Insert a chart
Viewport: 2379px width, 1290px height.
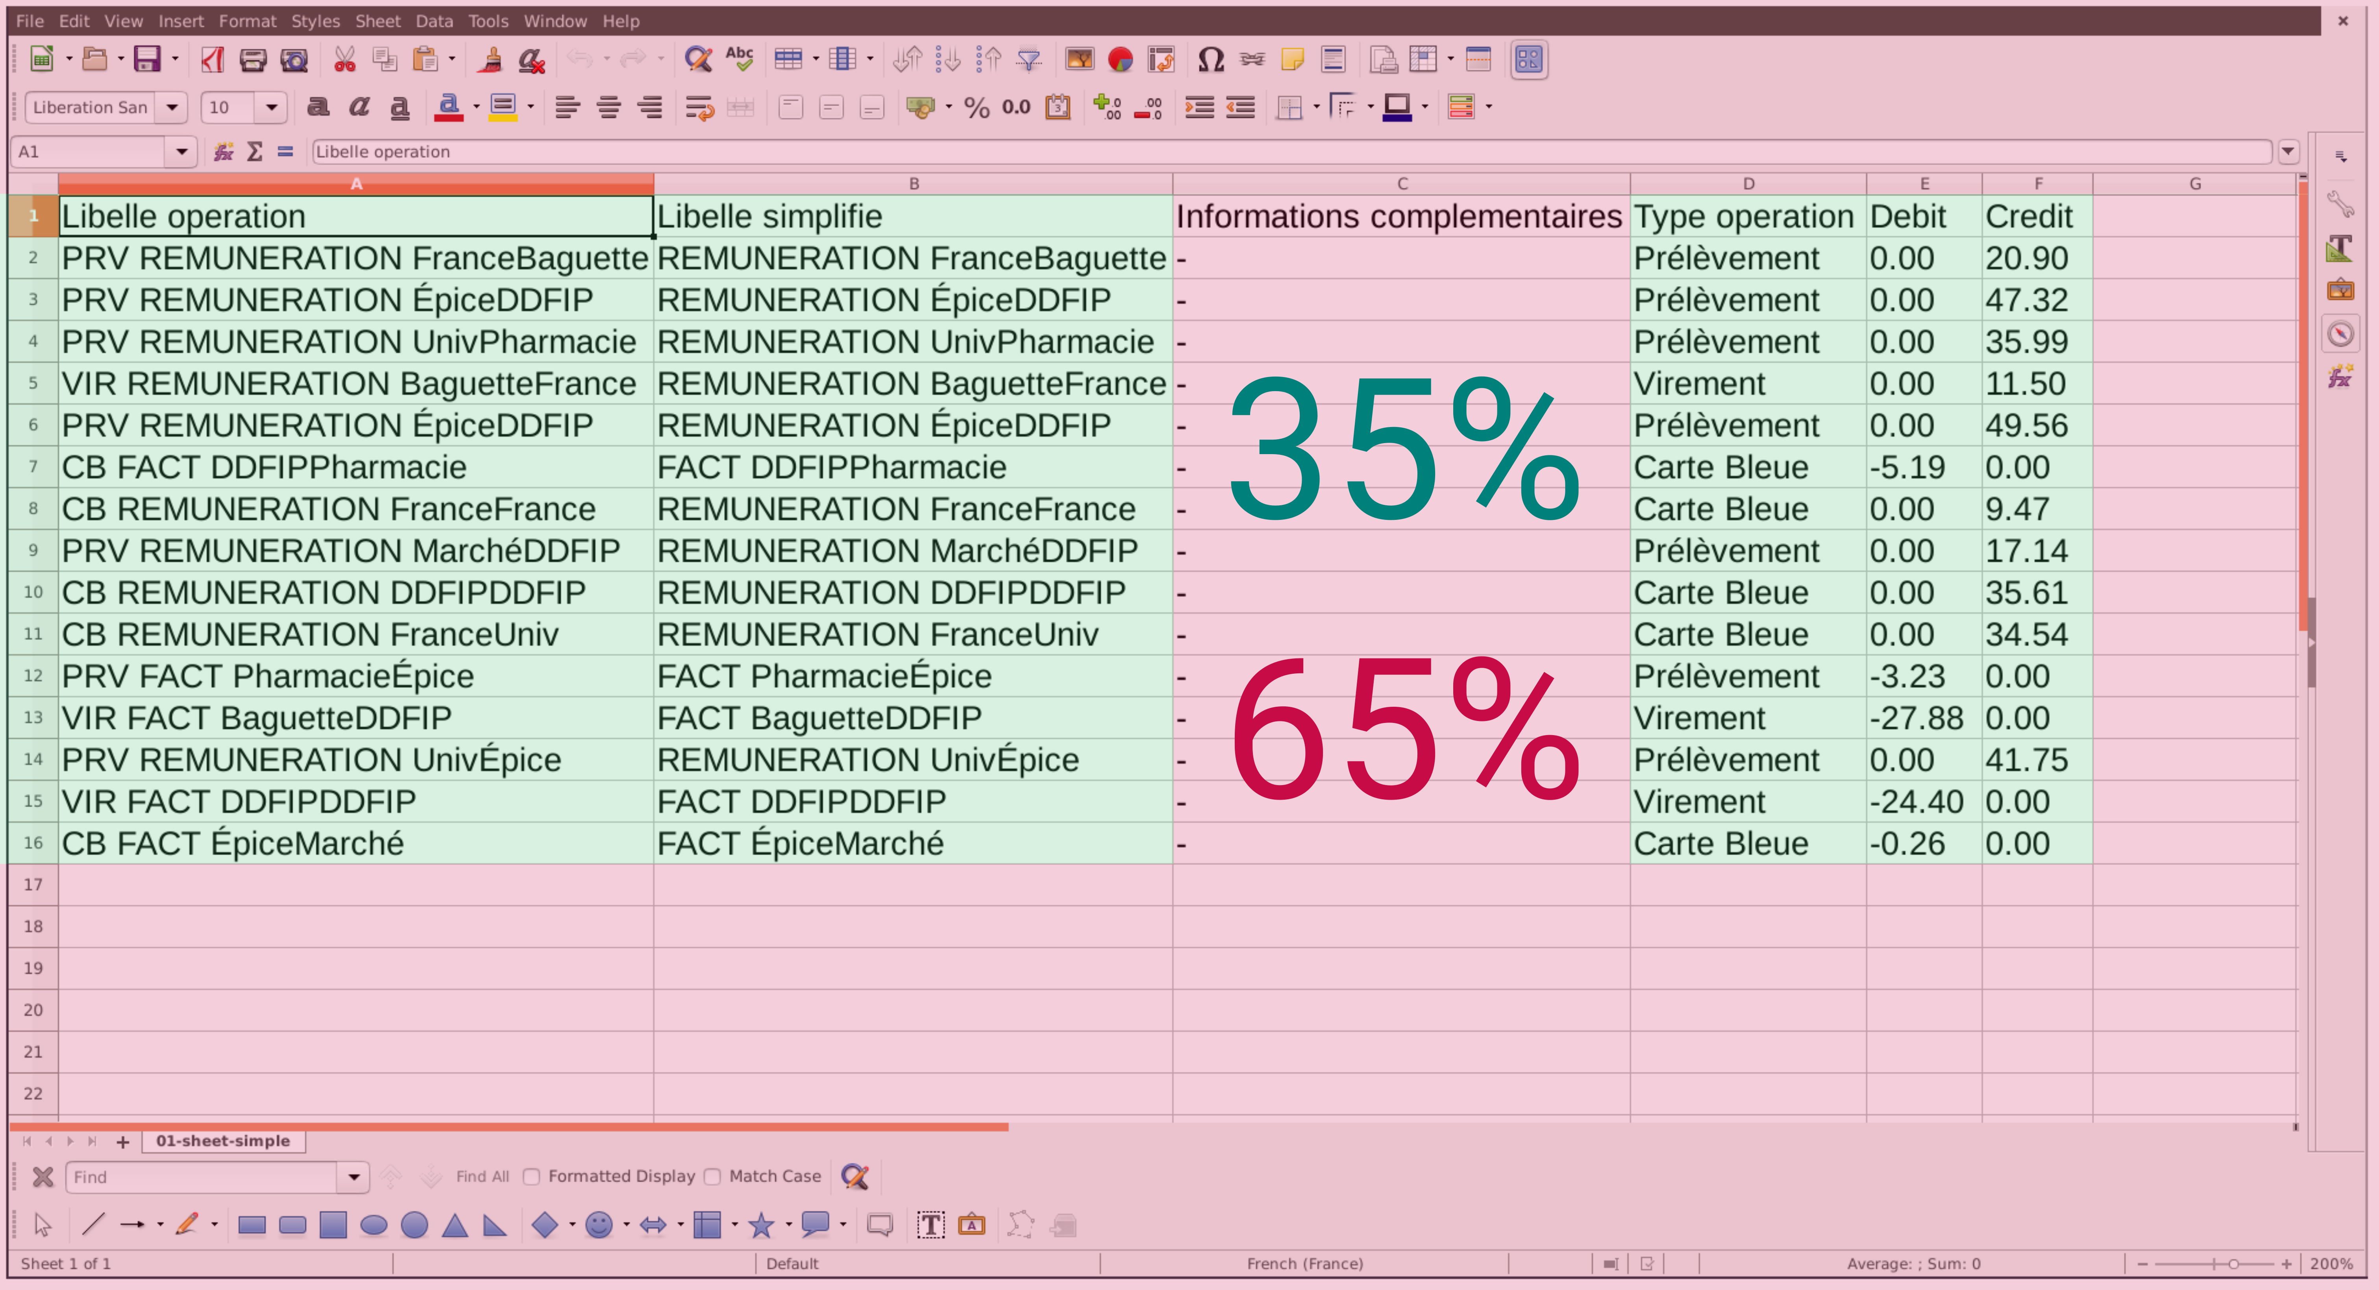(x=1120, y=59)
